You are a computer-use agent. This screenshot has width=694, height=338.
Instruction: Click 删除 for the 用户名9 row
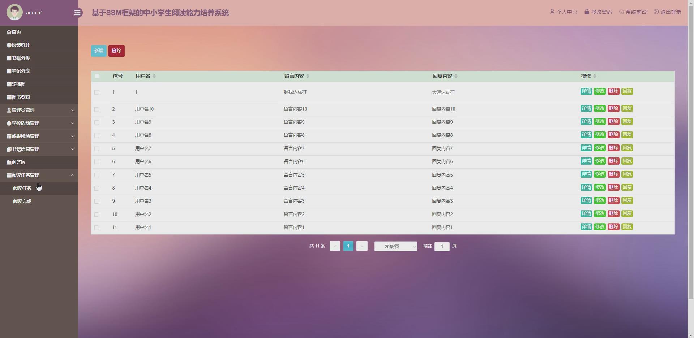coord(613,121)
